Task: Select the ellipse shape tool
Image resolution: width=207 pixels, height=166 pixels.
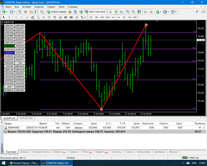Action: [x=71, y=17]
